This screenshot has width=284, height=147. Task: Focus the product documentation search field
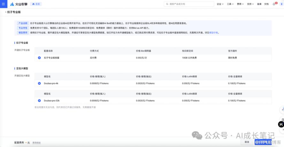pos(189,4)
